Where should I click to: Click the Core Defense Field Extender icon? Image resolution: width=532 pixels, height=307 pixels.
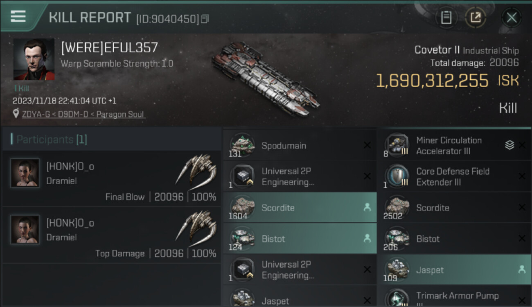click(x=397, y=176)
